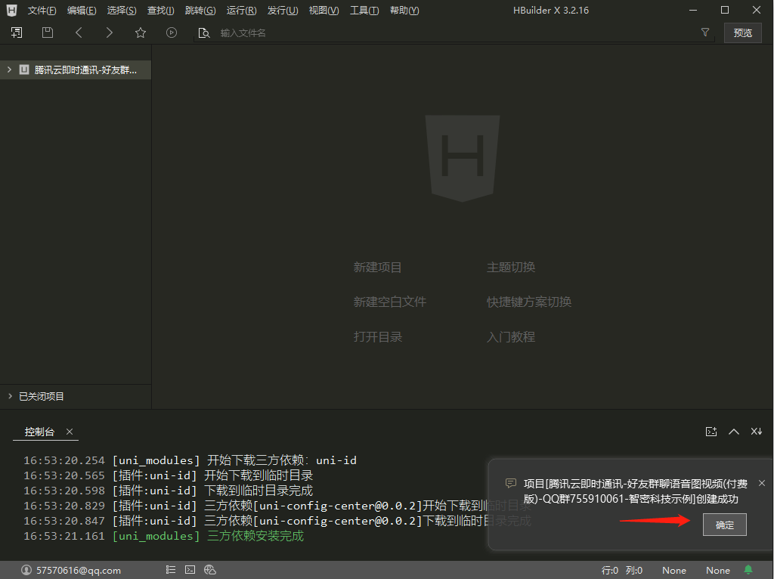
Task: Collapse the console panel with up chevron
Action: pyautogui.click(x=734, y=432)
